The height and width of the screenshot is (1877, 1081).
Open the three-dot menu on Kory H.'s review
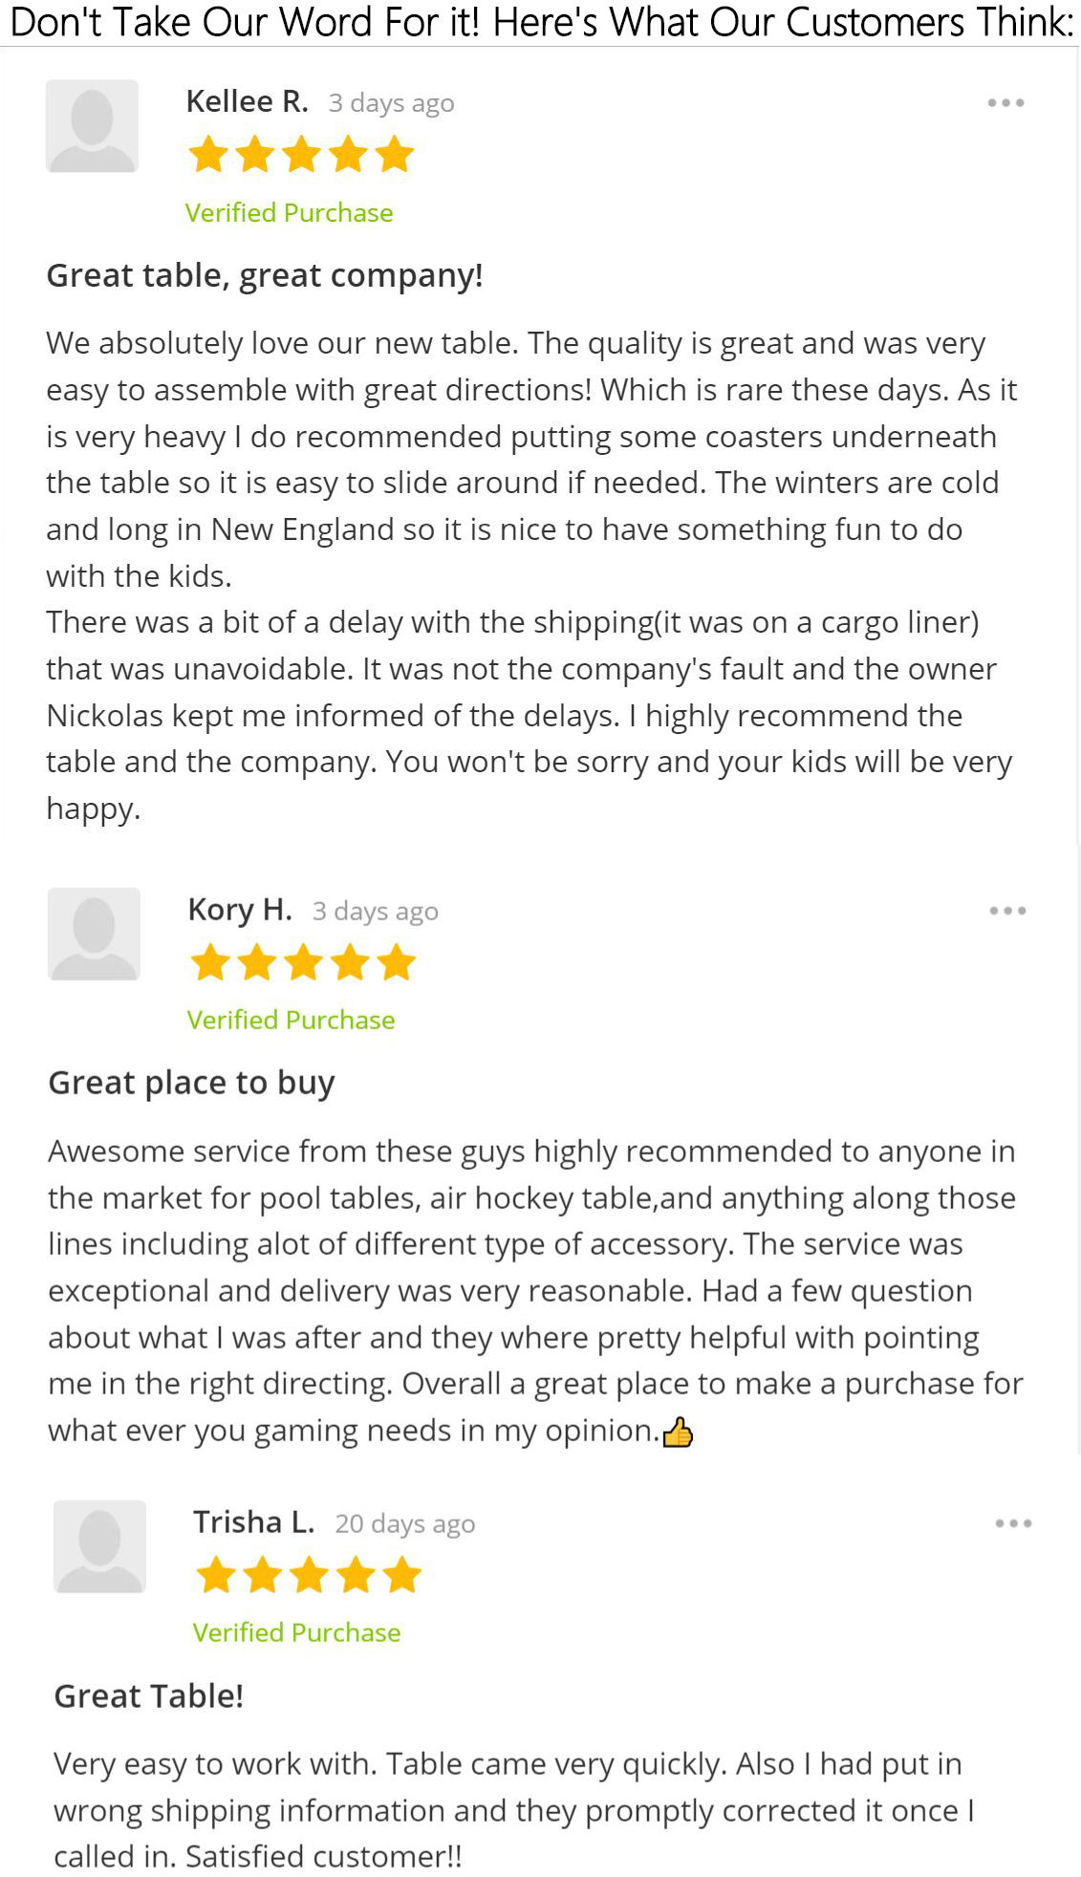1007,911
